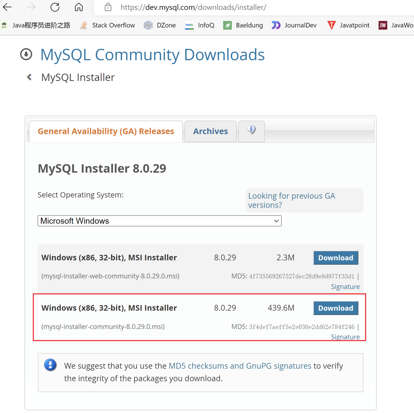
Task: Open the JournalDev bookmark
Action: pos(294,25)
